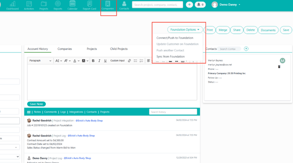293x163 pixels.
Task: Open the Dashboard page
Action: coord(13,5)
